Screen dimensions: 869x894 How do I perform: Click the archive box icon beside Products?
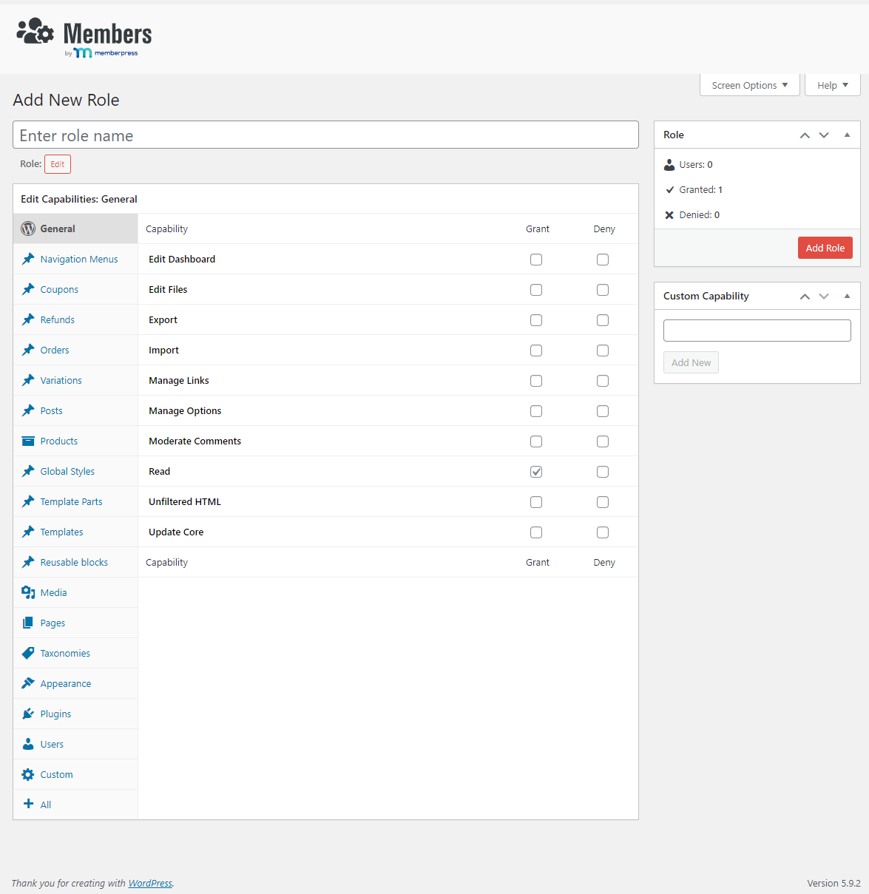click(x=28, y=441)
